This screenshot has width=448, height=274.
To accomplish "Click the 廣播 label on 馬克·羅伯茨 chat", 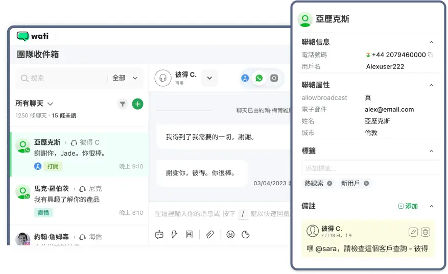I will click(x=43, y=213).
